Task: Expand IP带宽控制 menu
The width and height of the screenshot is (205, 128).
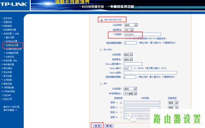Action: [x=9, y=87]
